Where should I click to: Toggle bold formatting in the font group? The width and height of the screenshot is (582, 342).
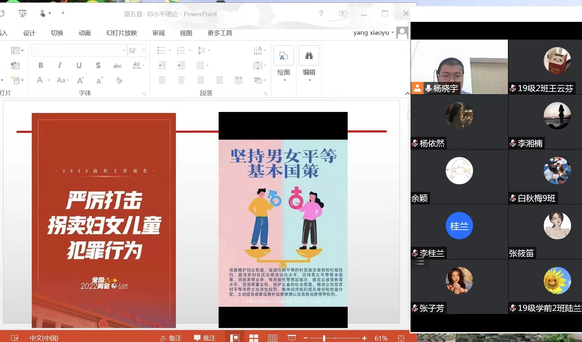pyautogui.click(x=41, y=65)
